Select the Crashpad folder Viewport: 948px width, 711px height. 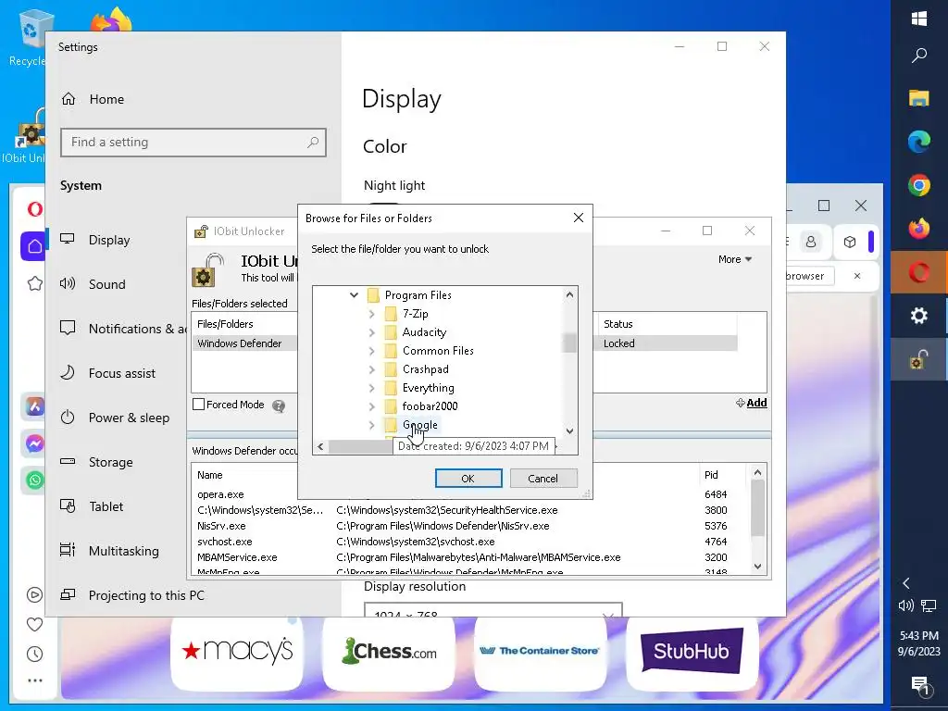426,369
